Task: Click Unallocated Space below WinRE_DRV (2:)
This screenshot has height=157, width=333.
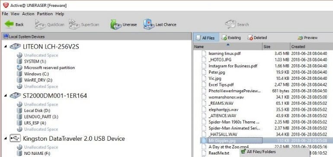Action: (41, 86)
